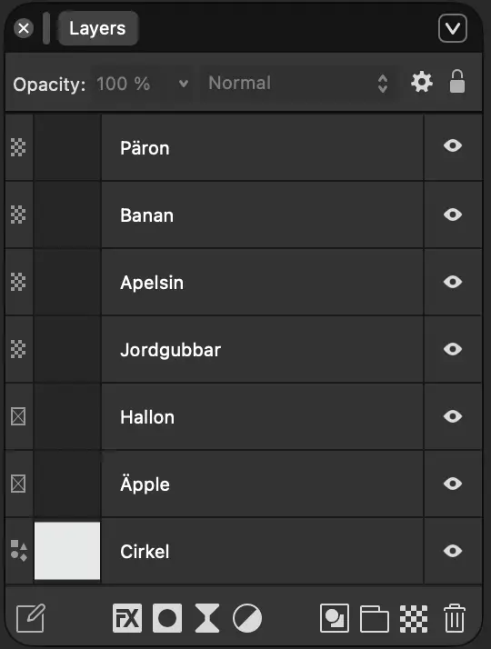The image size is (491, 649).
Task: Delete layer with trash can icon
Action: click(455, 618)
